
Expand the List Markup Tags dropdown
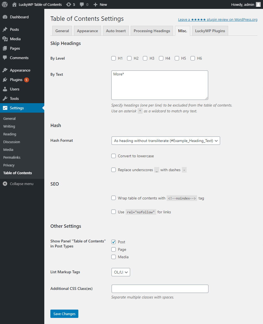click(120, 272)
